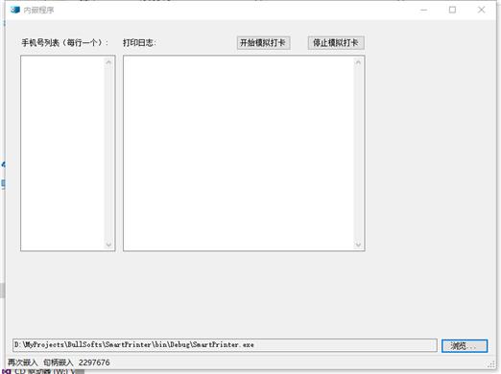Click the app icon in title bar

[14, 10]
